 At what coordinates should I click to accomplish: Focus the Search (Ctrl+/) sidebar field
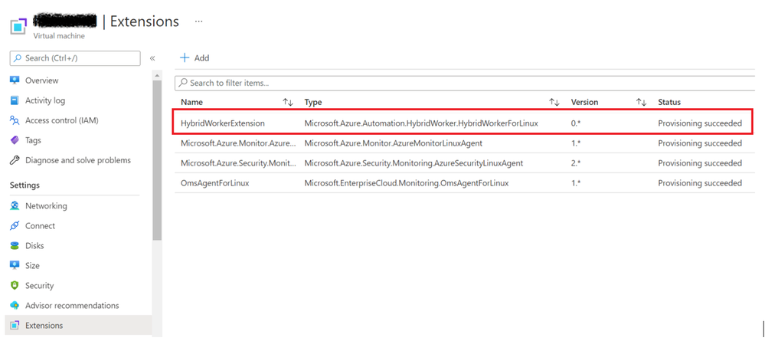click(75, 58)
